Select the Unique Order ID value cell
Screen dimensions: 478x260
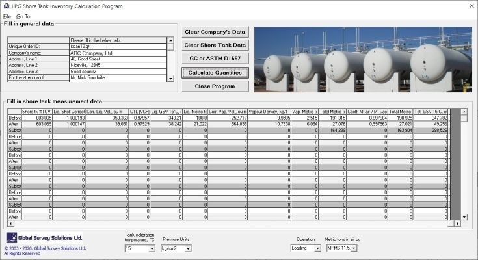[117, 46]
